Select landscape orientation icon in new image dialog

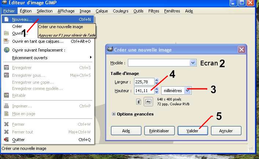click(x=148, y=102)
